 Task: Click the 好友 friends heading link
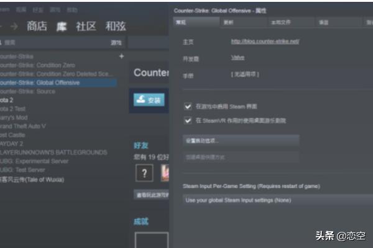click(x=141, y=146)
